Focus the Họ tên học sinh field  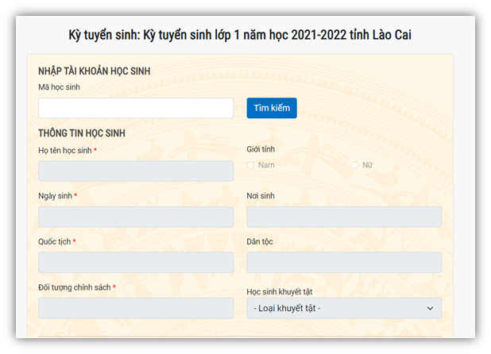click(x=135, y=171)
